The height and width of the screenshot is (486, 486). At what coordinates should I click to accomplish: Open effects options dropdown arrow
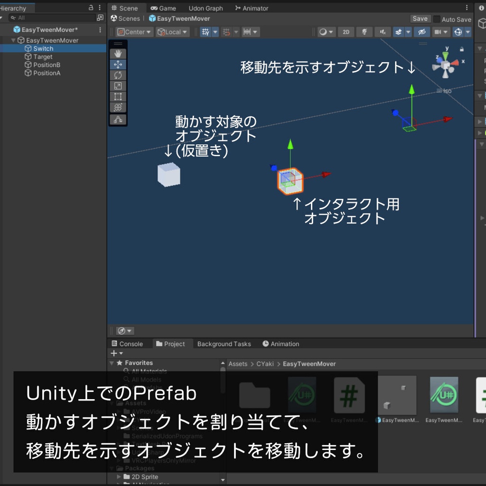[408, 32]
